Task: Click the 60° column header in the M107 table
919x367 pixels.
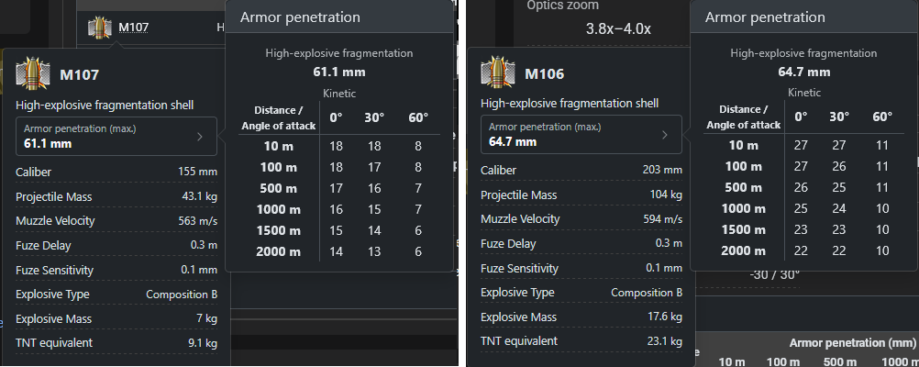Action: [418, 117]
